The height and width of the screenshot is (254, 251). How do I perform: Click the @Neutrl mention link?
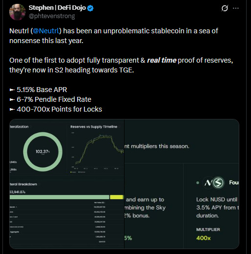(x=46, y=31)
